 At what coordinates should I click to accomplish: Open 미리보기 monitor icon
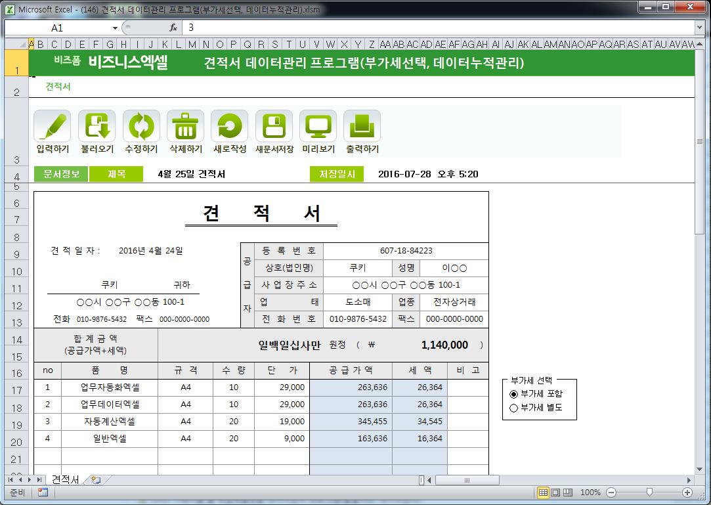point(318,126)
